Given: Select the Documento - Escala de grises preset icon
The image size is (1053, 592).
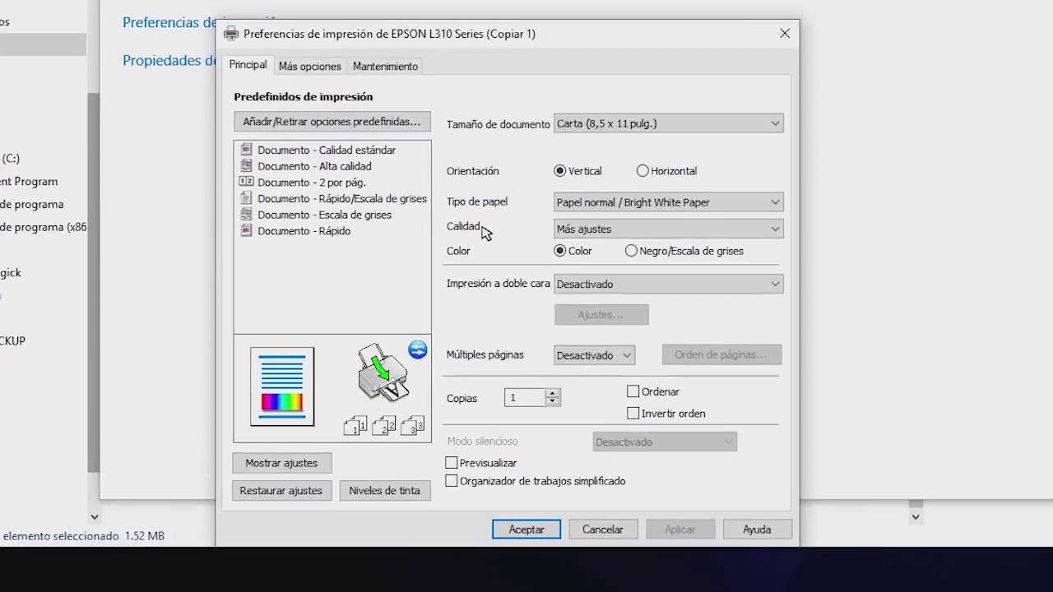Looking at the screenshot, I should coord(245,215).
